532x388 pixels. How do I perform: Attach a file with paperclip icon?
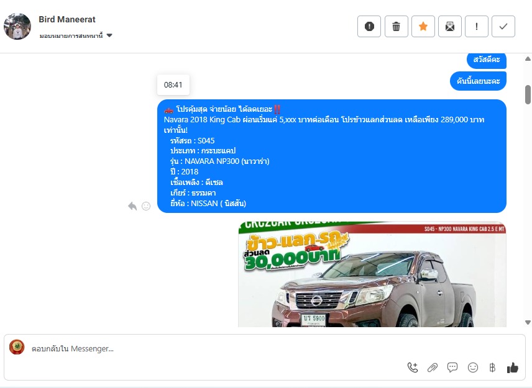pyautogui.click(x=433, y=368)
